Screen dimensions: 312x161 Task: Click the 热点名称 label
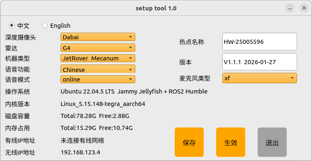point(192,42)
